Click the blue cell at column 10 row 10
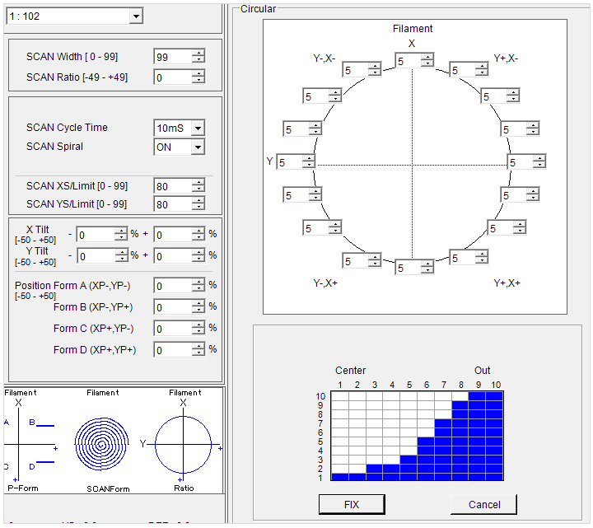The image size is (593, 528). tap(494, 396)
